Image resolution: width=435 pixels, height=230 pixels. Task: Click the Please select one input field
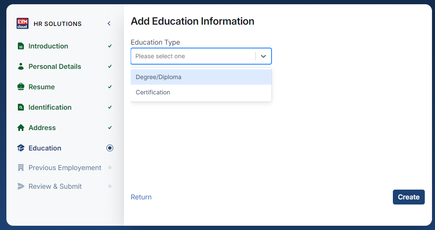193,56
